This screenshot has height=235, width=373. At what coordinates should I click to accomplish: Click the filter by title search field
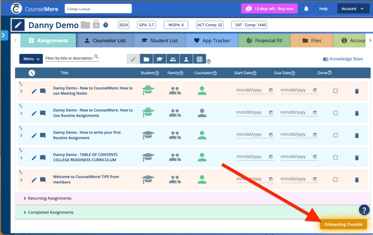click(x=69, y=58)
